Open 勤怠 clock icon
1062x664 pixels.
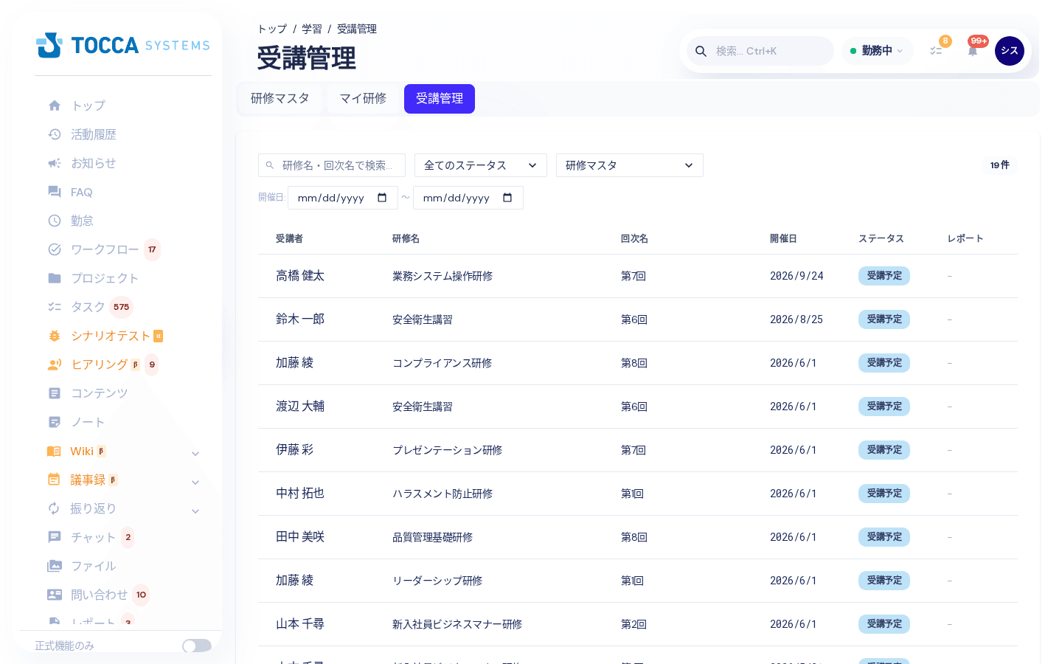pos(55,221)
